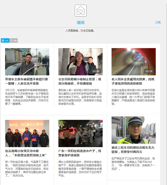Screen dimensions: 167x185
Task: Open thumbnail of man beside car
Action: point(27,62)
